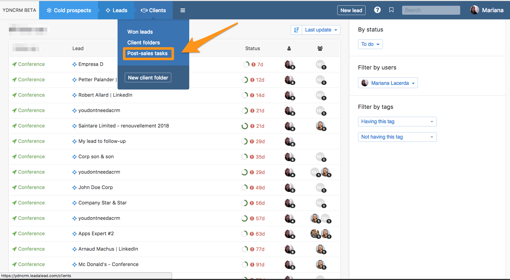Click Mariana's profile avatar in top bar
Image resolution: width=510 pixels, height=280 pixels.
(475, 10)
